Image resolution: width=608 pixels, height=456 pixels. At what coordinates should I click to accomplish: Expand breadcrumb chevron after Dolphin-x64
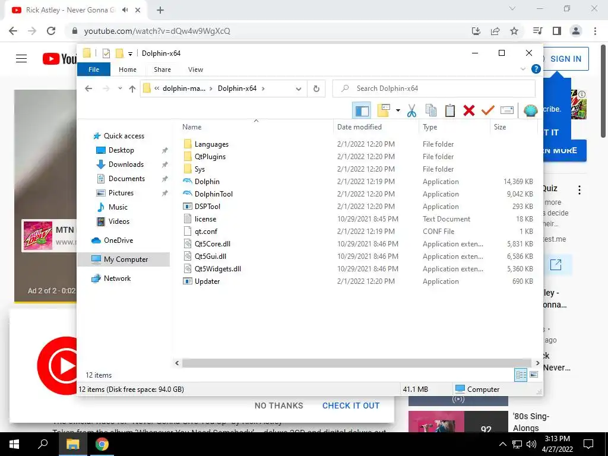coord(263,89)
